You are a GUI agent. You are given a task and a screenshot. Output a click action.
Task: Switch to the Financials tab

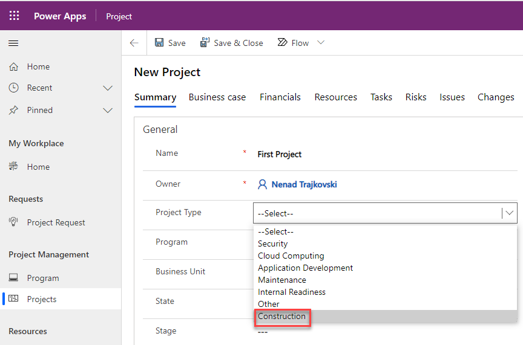coord(280,97)
